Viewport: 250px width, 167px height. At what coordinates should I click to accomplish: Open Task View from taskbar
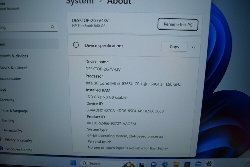[142, 164]
